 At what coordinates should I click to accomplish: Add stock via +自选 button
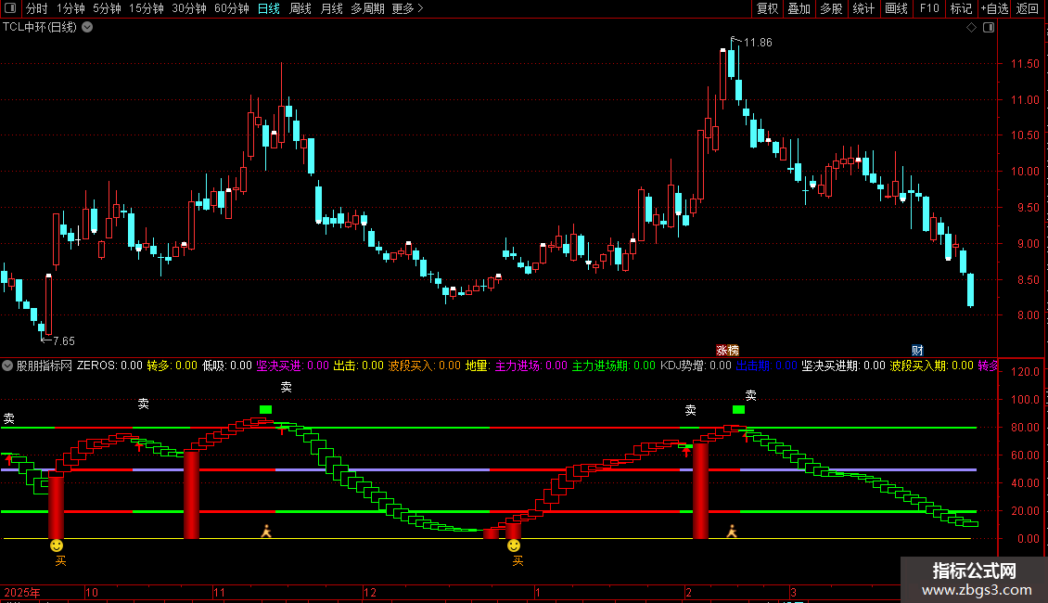pos(994,8)
